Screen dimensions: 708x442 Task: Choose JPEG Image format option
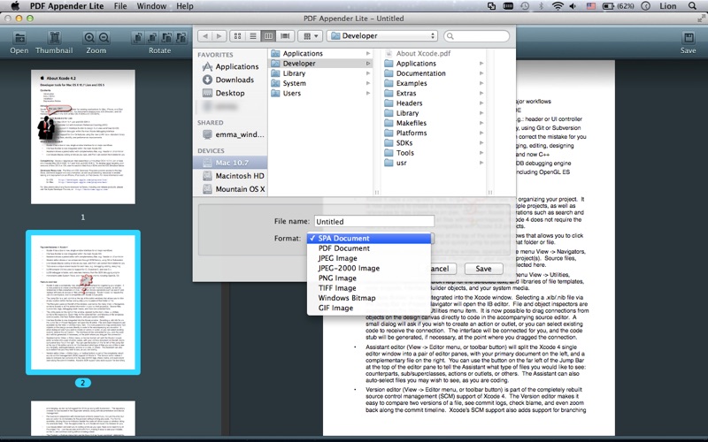[369, 258]
